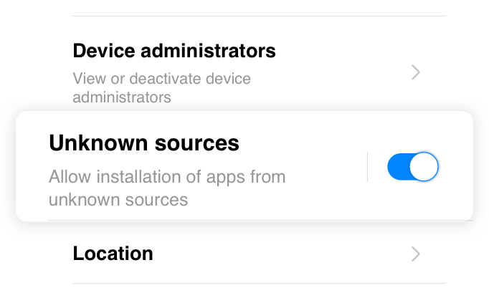Disable the Unknown sources toggle switch
Image resolution: width=489 pixels, height=308 pixels.
pos(412,167)
